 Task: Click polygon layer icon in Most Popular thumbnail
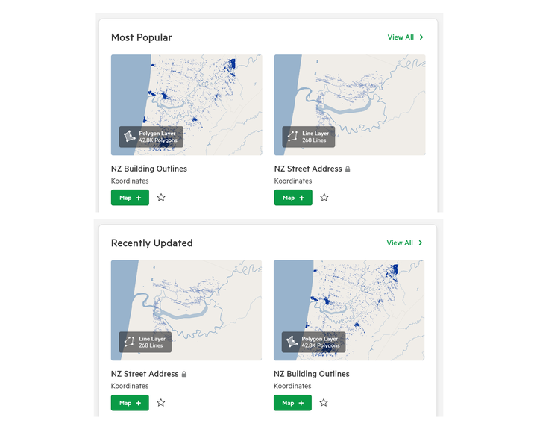(129, 137)
